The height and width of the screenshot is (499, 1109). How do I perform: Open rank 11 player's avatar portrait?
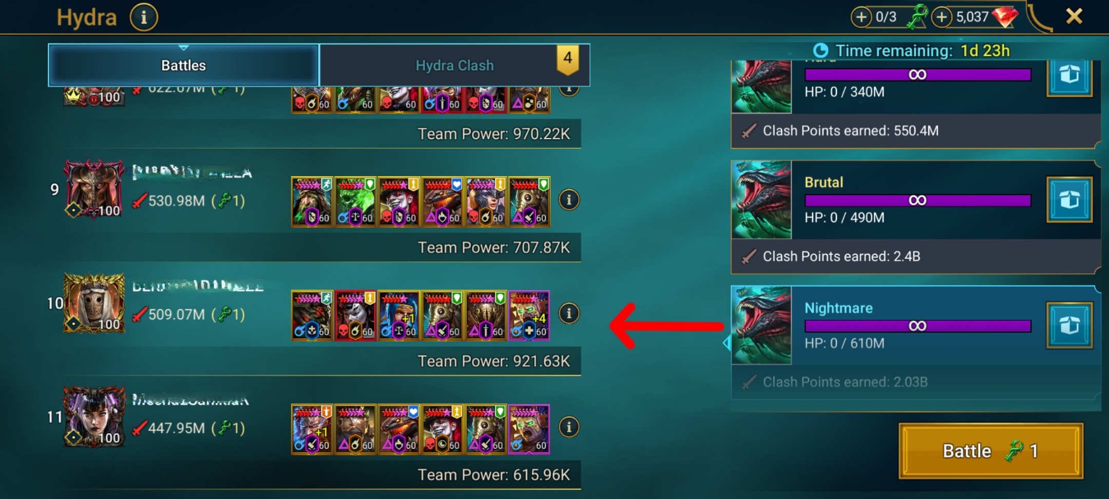[94, 417]
